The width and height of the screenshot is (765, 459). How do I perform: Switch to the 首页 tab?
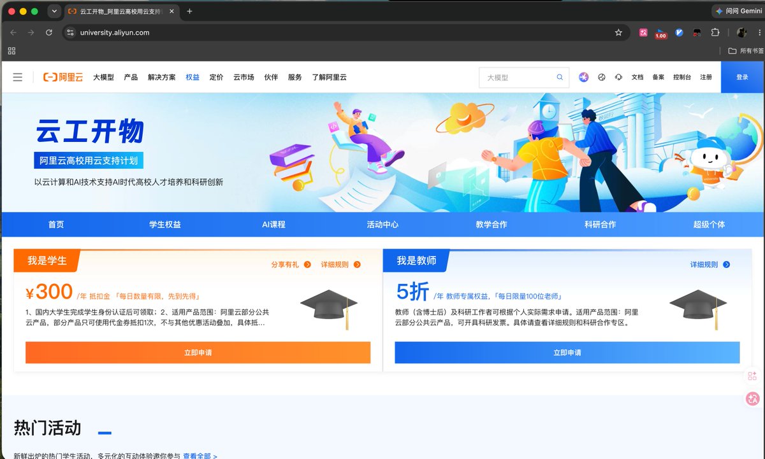tap(56, 225)
